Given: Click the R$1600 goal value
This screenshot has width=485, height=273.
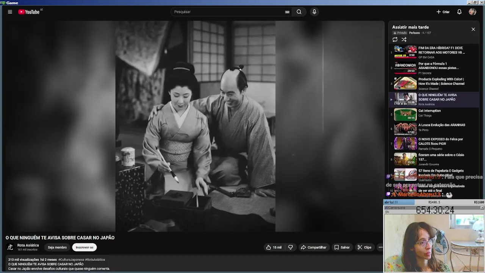Looking at the screenshot, I should [479, 202].
